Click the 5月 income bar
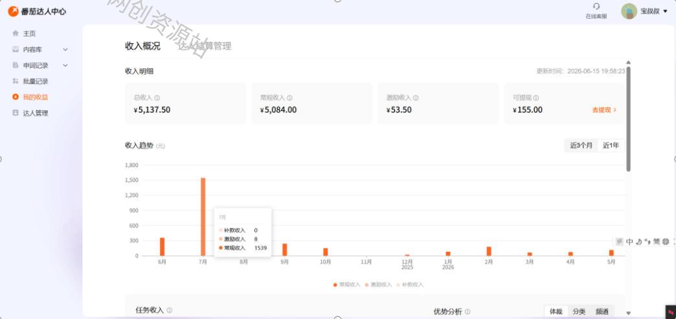This screenshot has height=319, width=676. pyautogui.click(x=611, y=252)
